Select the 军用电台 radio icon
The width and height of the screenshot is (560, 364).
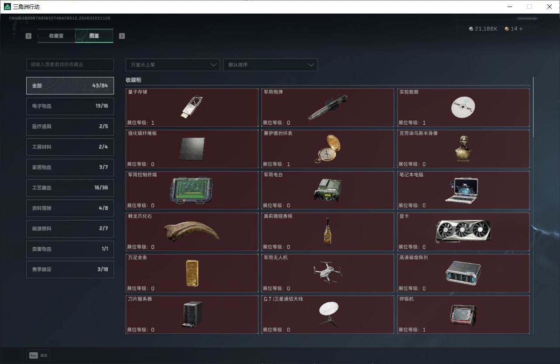(x=328, y=190)
